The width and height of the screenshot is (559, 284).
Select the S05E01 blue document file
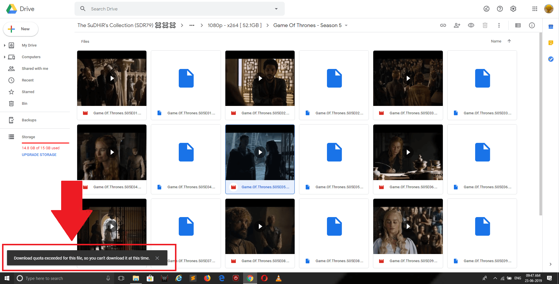[186, 85]
